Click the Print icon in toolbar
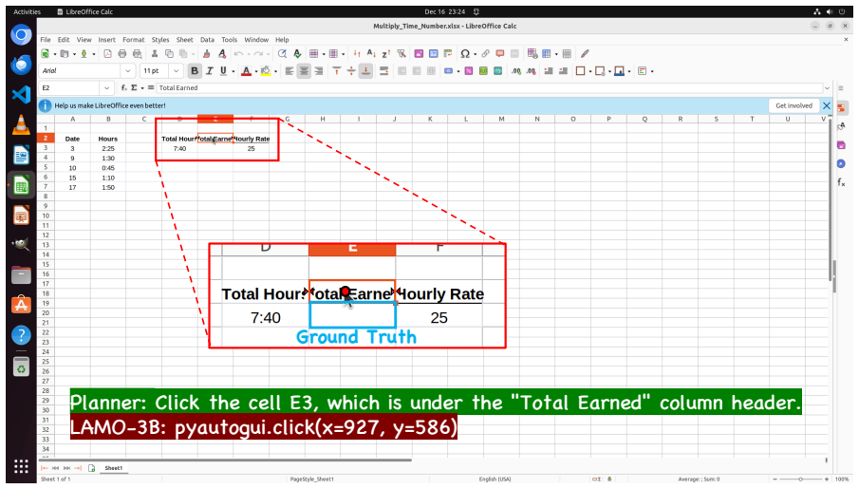The height and width of the screenshot is (489, 859). coord(122,54)
